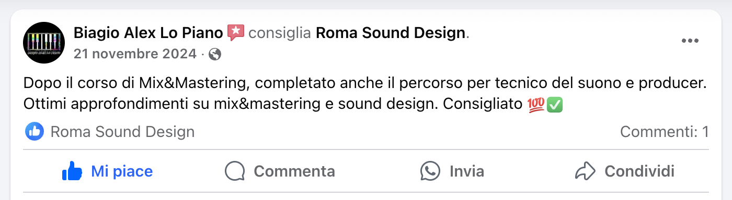
Task: Click the blue like reaction icon
Action: (35, 132)
